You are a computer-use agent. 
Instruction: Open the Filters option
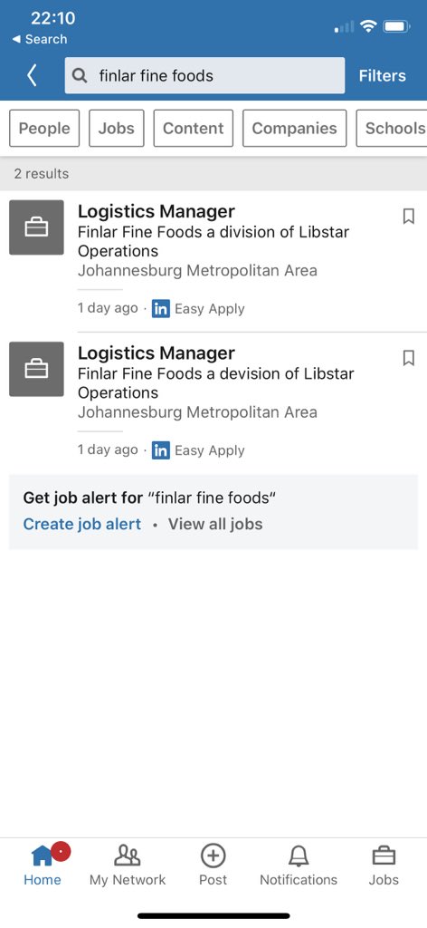382,76
